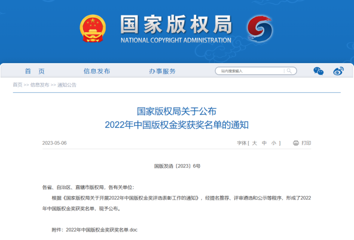Viewport: 354px width, 240px height.
Task: Click NATIONAL COPYRIGHT ADMINISTRATION text
Action: tap(176, 40)
